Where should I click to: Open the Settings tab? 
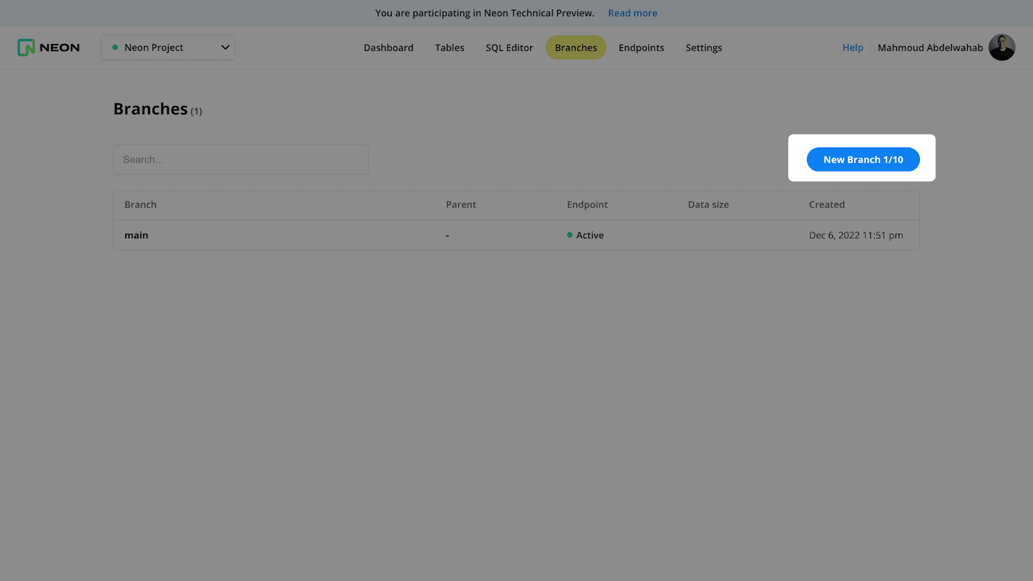pyautogui.click(x=704, y=48)
